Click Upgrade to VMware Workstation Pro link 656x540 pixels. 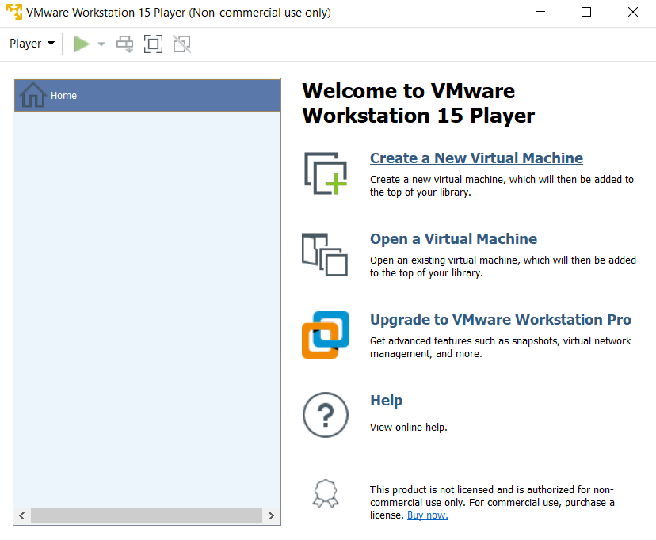point(501,319)
